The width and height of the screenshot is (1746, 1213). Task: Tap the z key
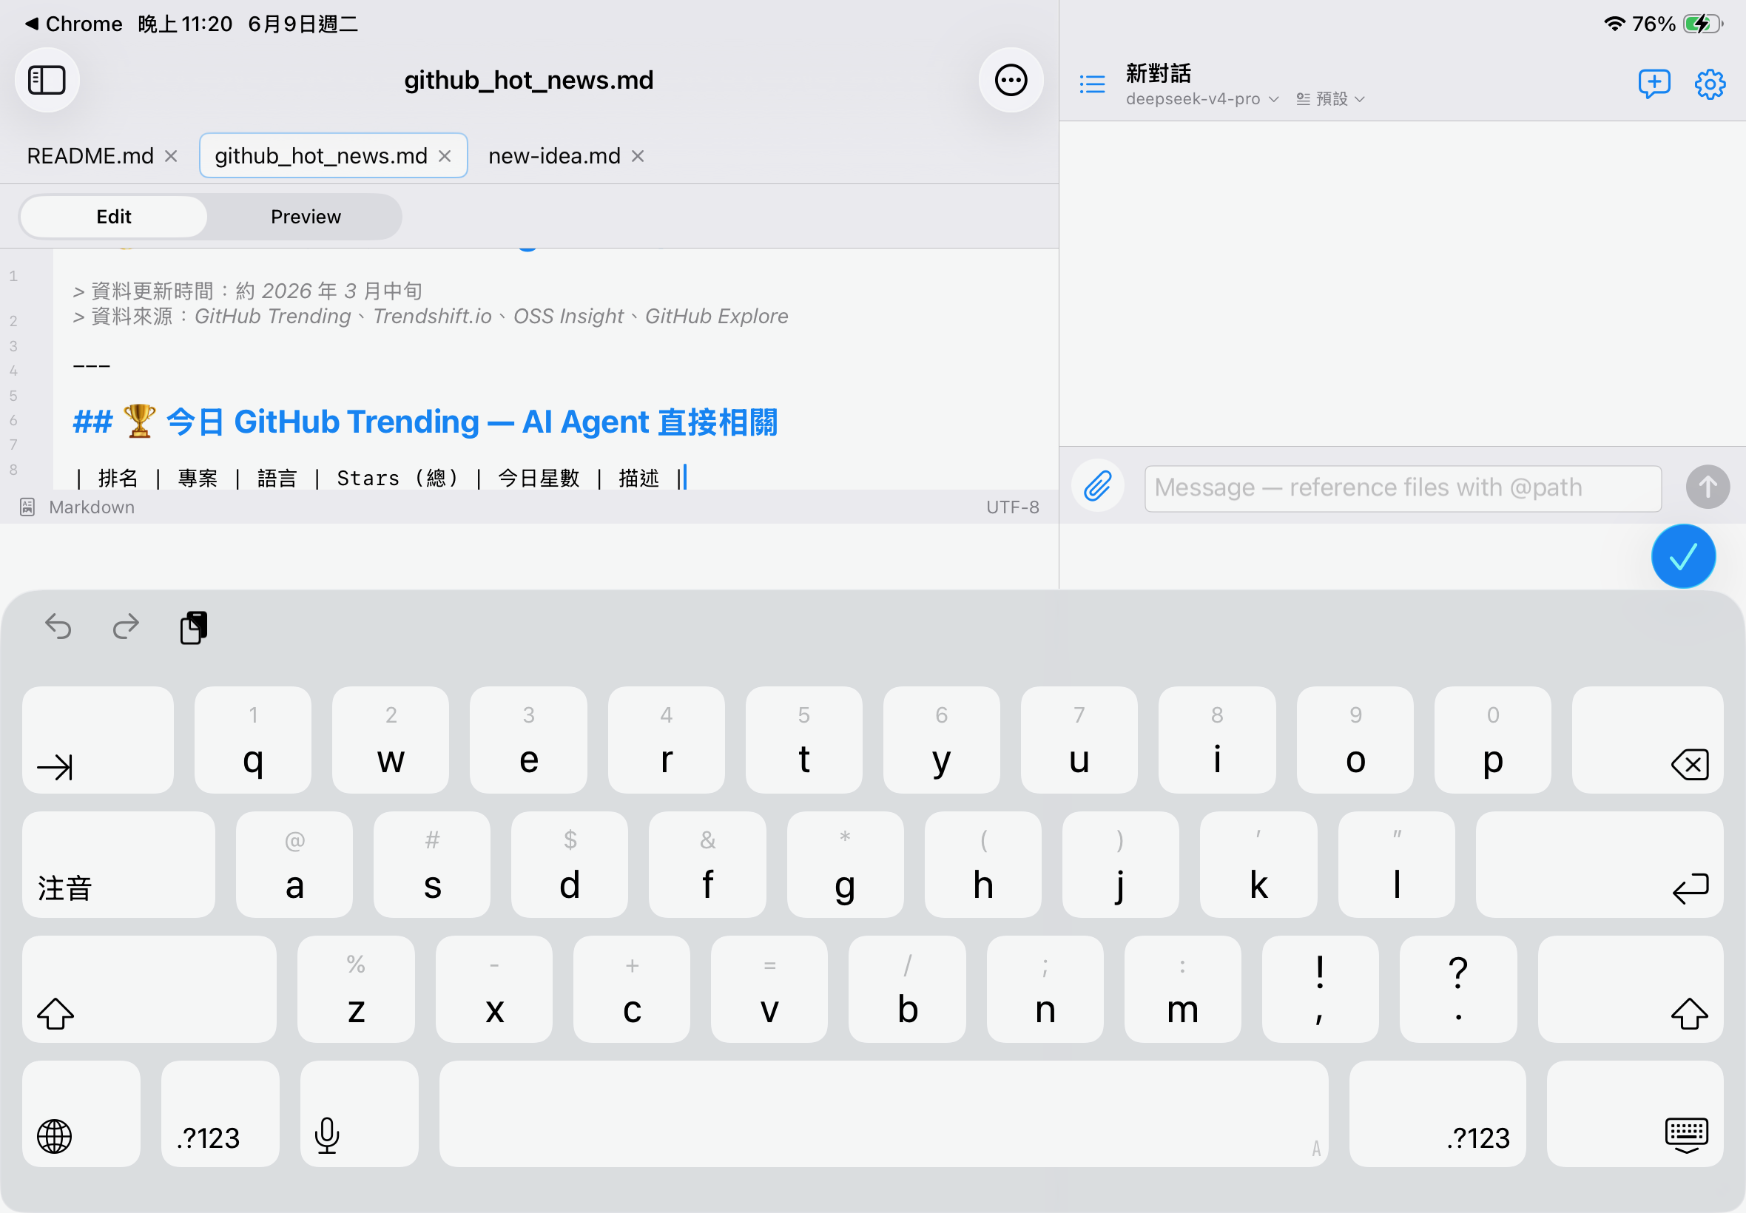[356, 989]
